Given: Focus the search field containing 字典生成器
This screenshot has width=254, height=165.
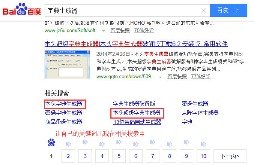Looking at the screenshot, I should point(124,10).
